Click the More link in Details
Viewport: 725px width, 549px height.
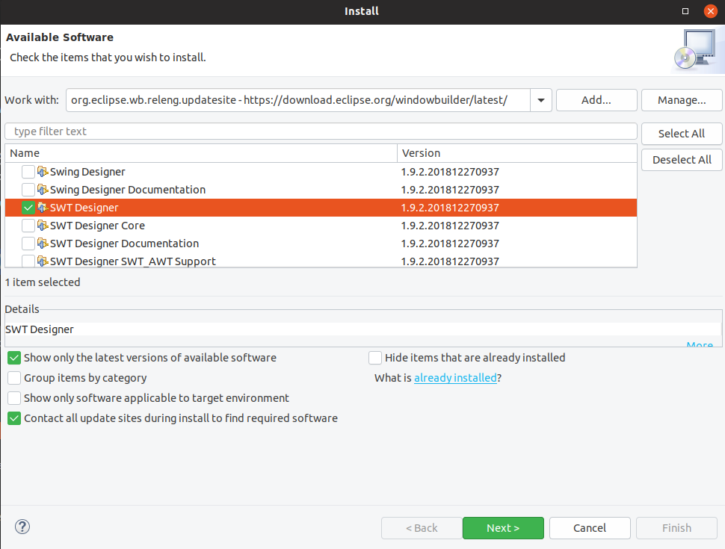(x=700, y=344)
